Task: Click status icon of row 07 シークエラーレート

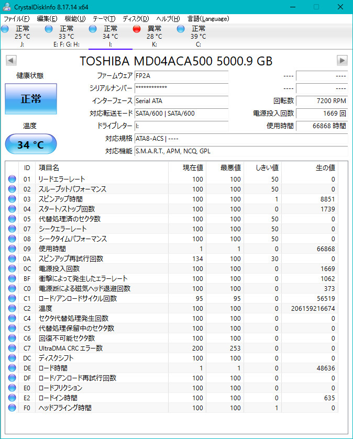Action: (12, 229)
